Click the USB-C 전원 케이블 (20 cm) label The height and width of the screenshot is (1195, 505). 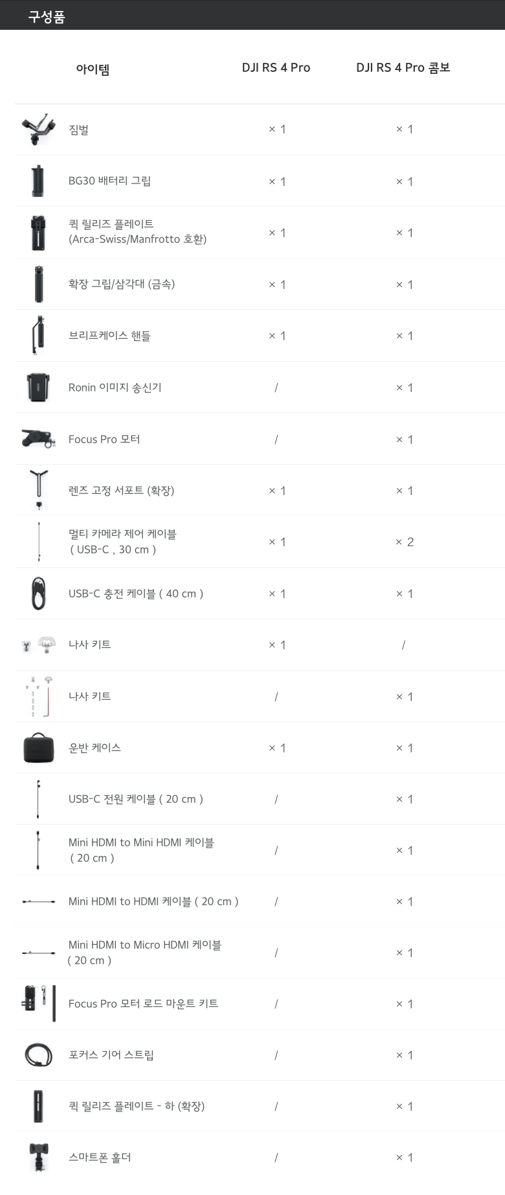[x=136, y=799]
